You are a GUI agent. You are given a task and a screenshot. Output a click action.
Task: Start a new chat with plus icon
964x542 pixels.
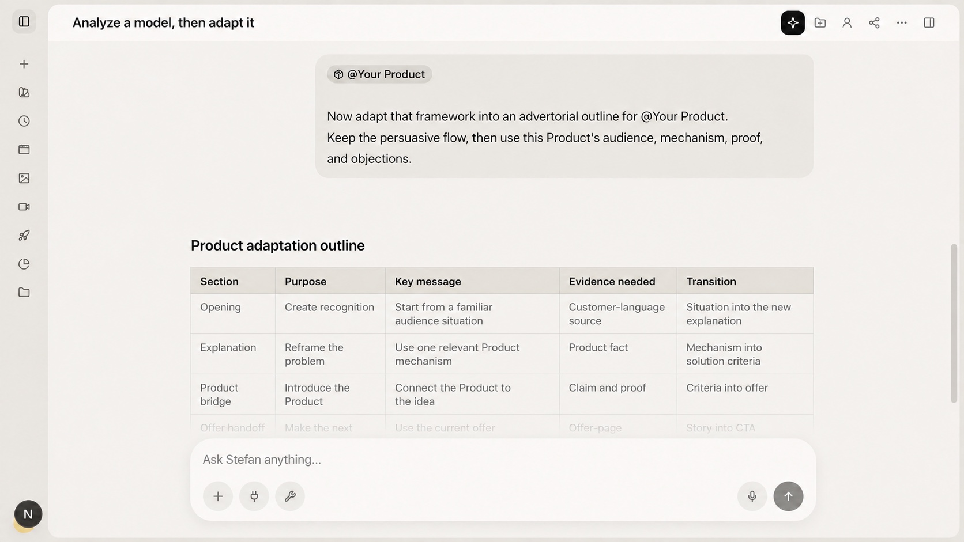[x=24, y=64]
